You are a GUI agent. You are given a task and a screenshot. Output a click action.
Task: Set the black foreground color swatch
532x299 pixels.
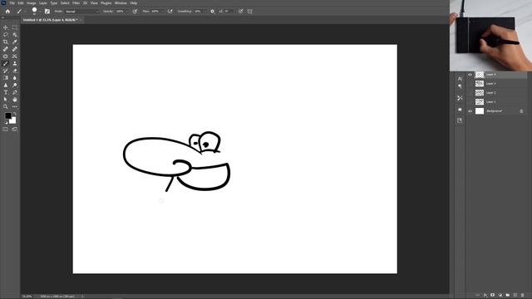click(x=7, y=116)
